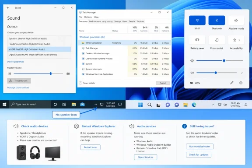Adjust brightness slider in Quick Settings
Viewport: 252px width, 168px height.
pyautogui.click(x=220, y=61)
